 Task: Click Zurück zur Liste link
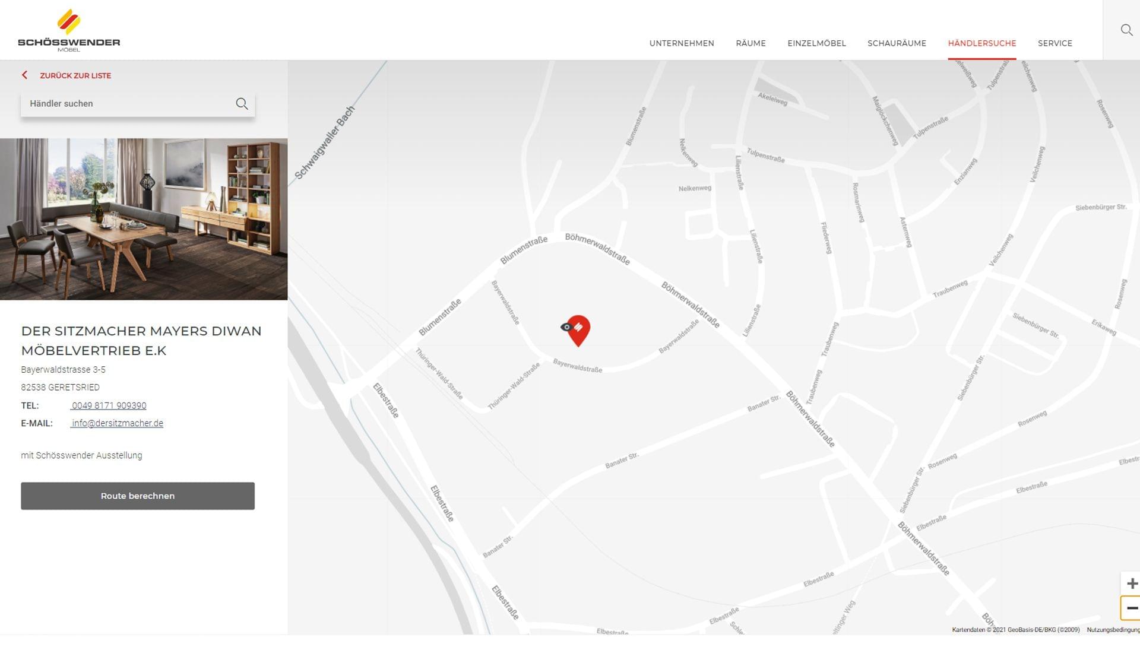pyautogui.click(x=75, y=75)
